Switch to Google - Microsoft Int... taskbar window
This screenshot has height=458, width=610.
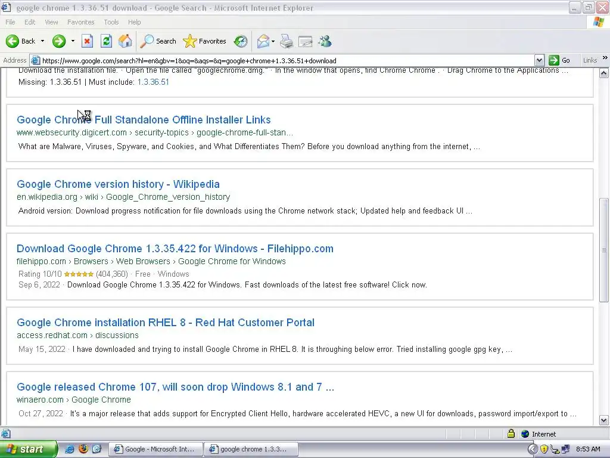coord(155,449)
